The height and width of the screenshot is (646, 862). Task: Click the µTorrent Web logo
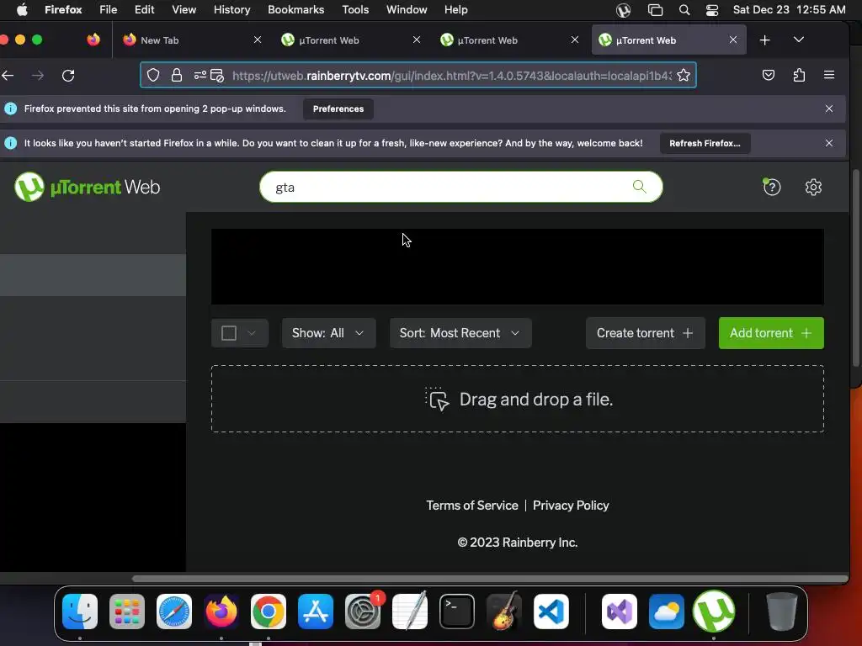87,188
